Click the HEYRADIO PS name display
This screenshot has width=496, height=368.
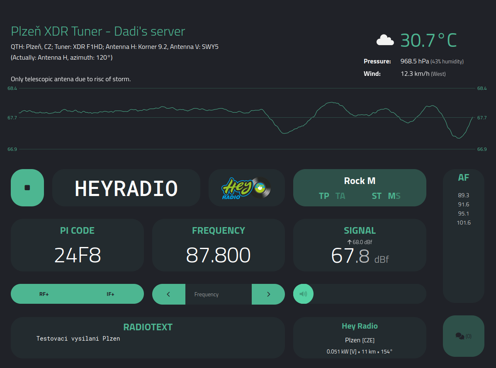click(126, 189)
